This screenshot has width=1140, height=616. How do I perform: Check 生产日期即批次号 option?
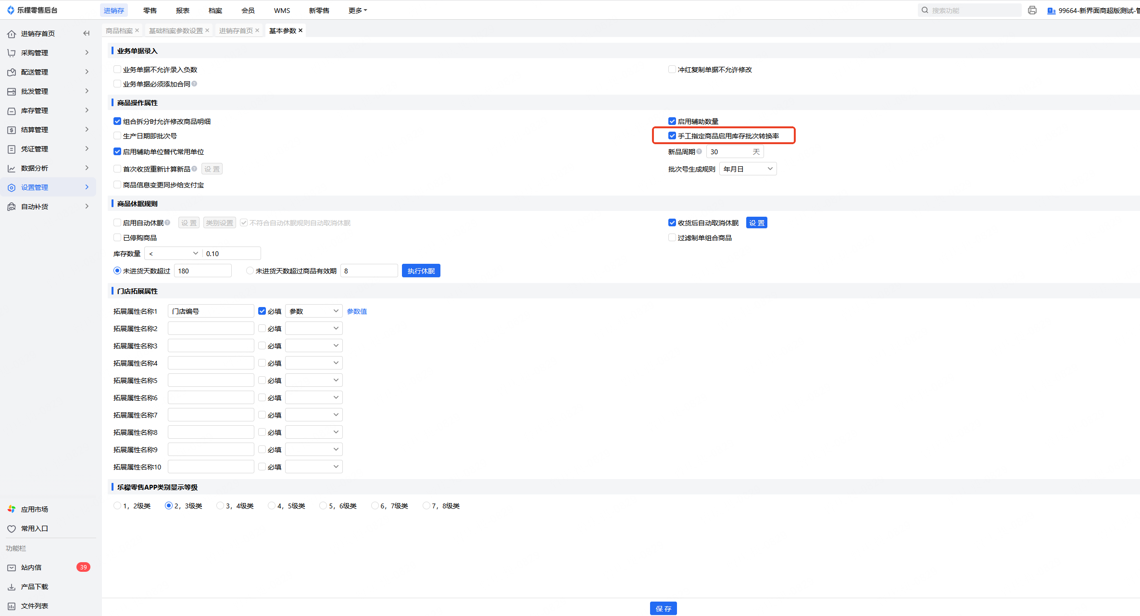click(117, 136)
